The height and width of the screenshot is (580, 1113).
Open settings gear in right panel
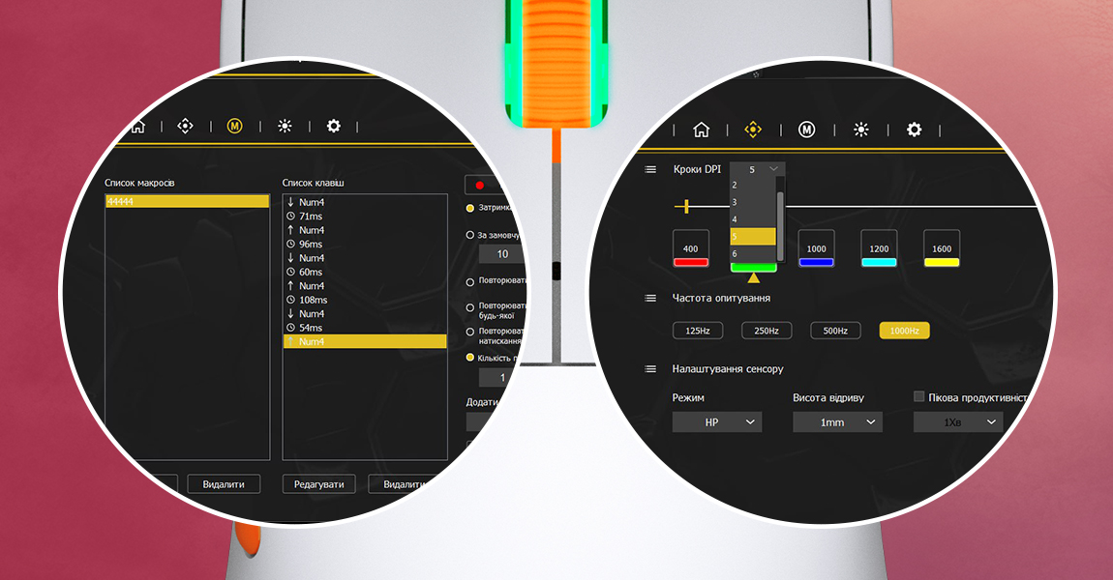coord(914,130)
